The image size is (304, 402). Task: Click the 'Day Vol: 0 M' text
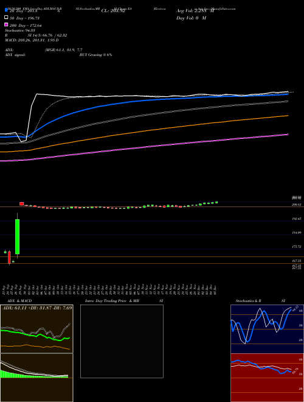(191, 18)
